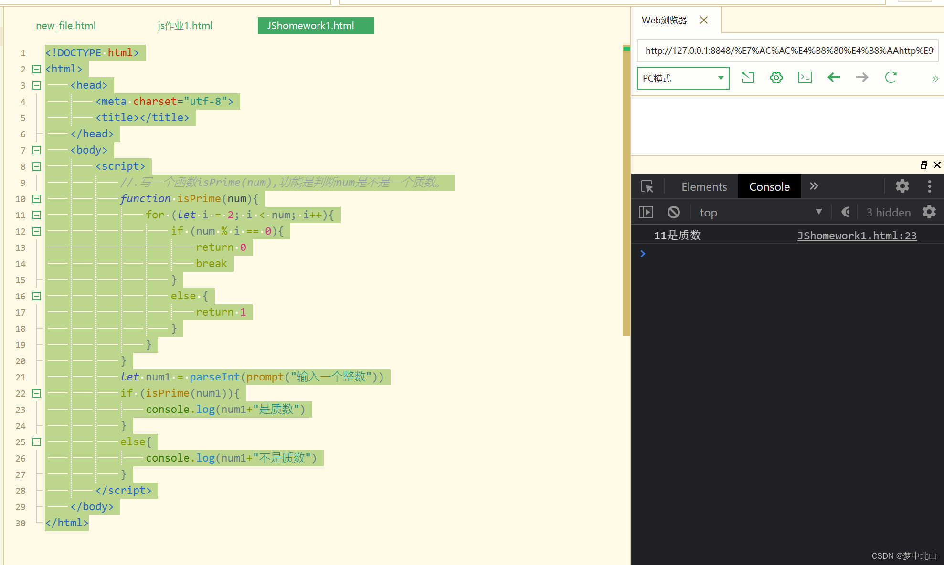Click the browser URL address field
The image size is (944, 565).
coord(788,51)
